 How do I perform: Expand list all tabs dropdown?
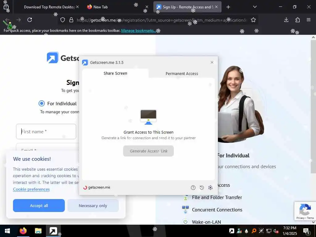[255, 7]
